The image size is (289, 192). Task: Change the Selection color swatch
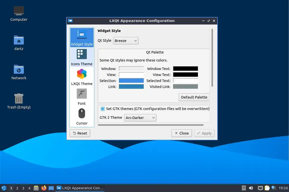click(x=131, y=80)
